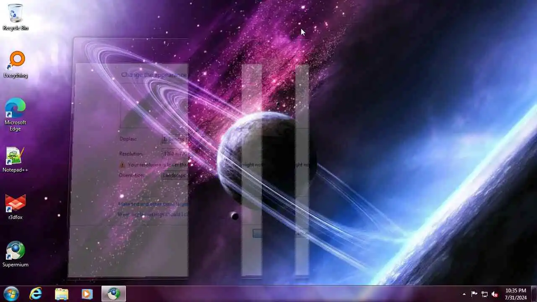The width and height of the screenshot is (537, 302).
Task: Open the Recycle Bin desktop icon
Action: click(x=16, y=17)
